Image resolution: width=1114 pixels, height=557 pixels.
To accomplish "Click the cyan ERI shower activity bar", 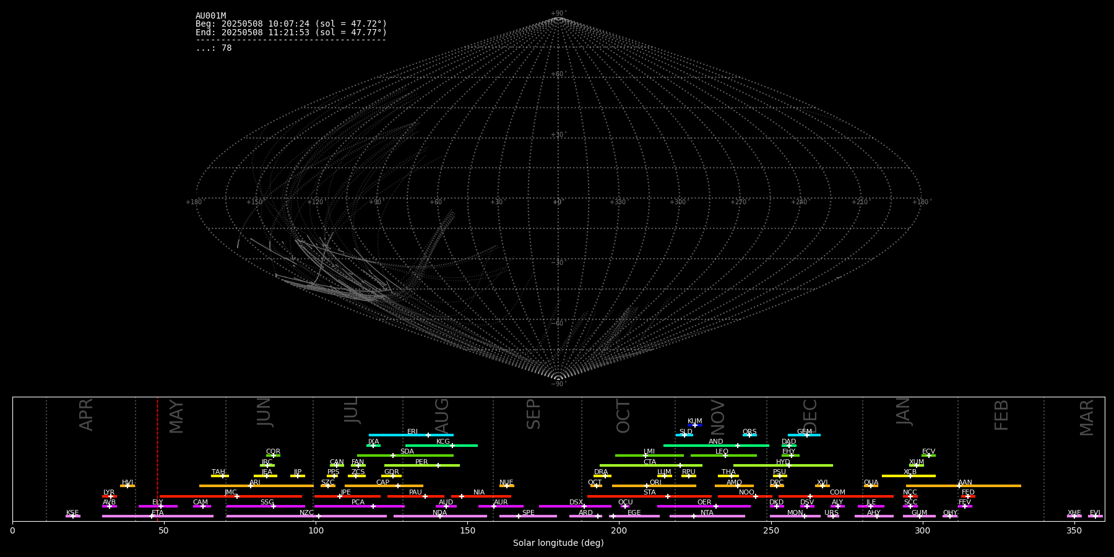I will [411, 435].
